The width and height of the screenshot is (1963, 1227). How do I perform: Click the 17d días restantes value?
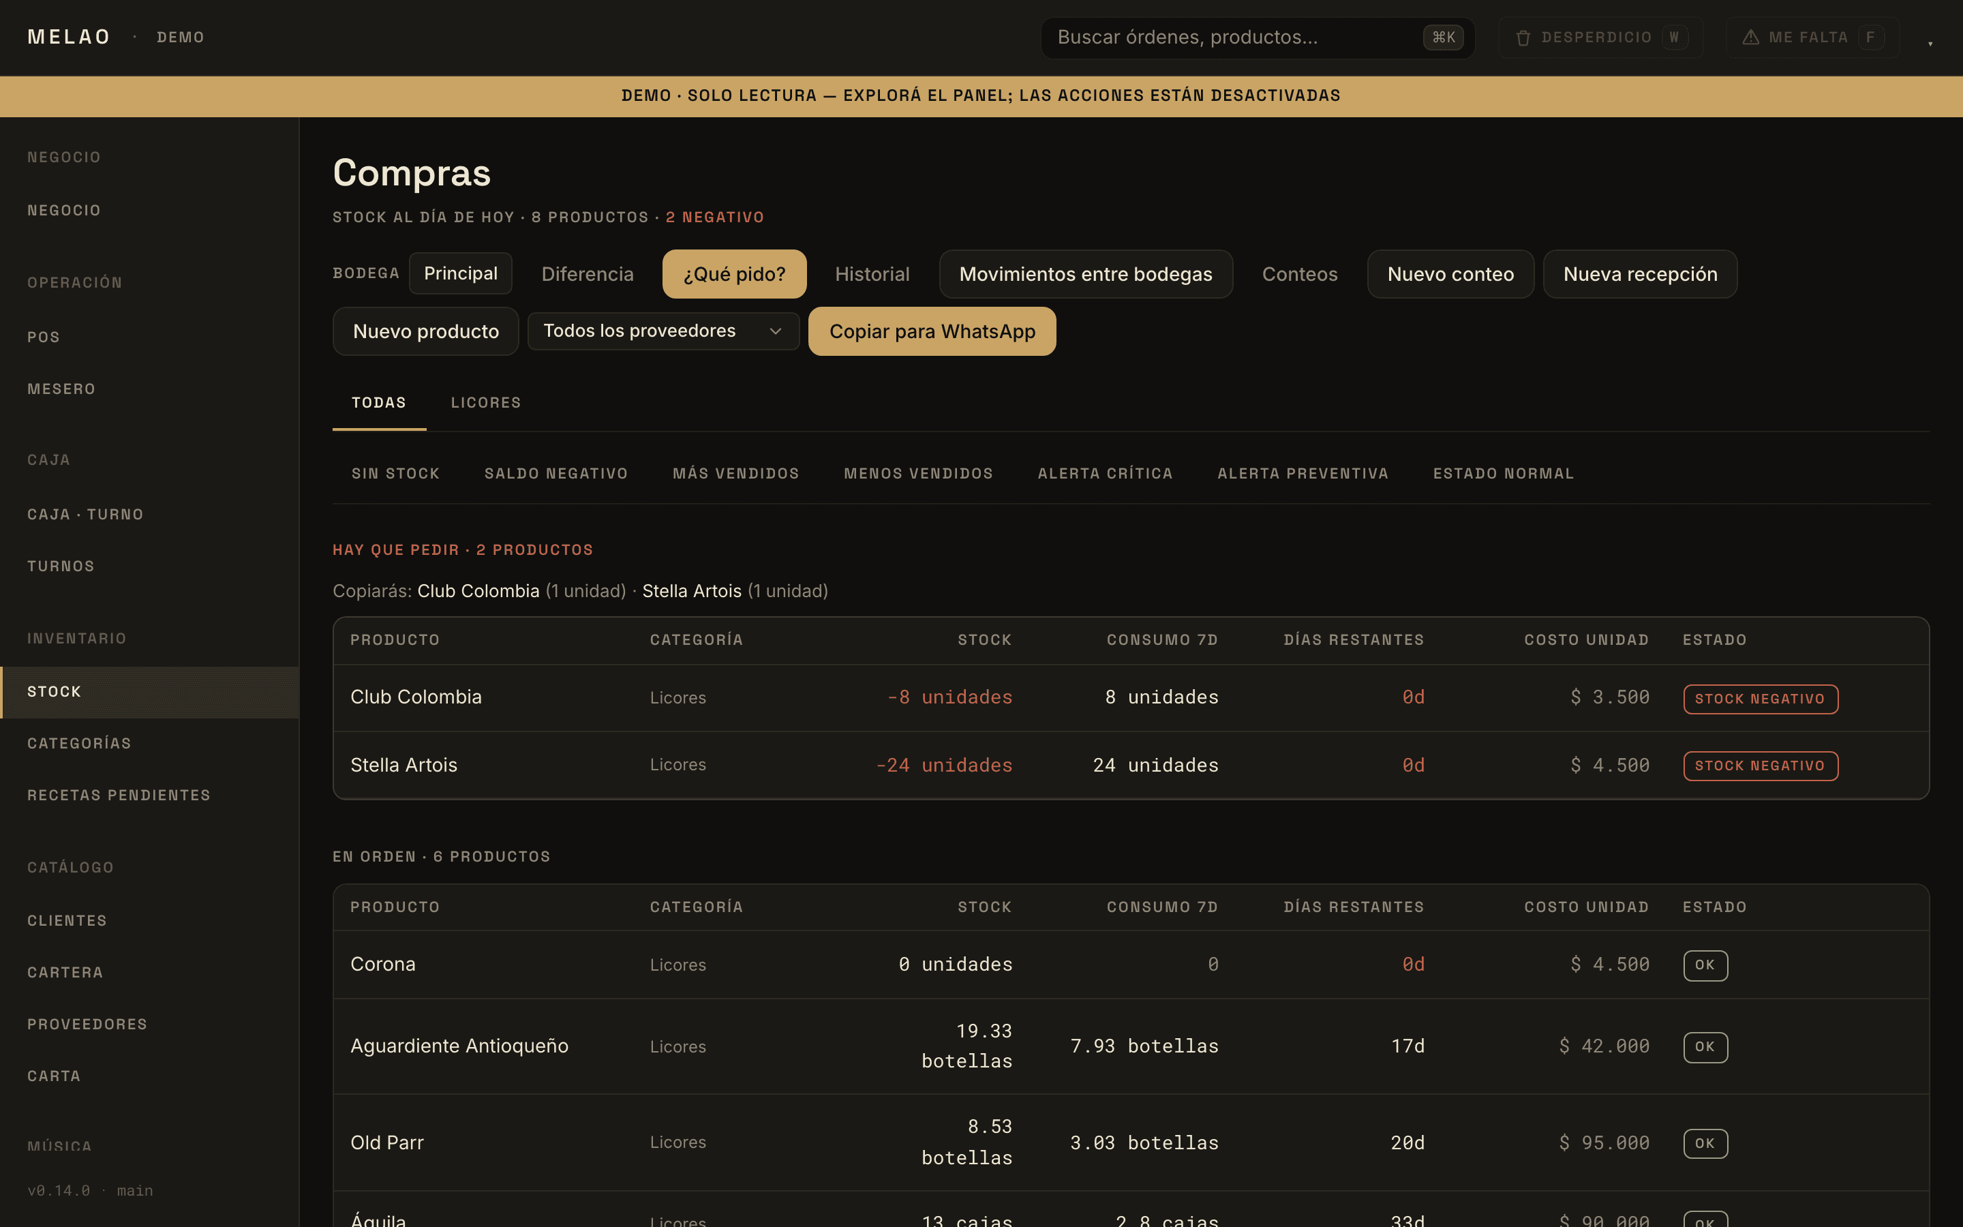[1407, 1046]
